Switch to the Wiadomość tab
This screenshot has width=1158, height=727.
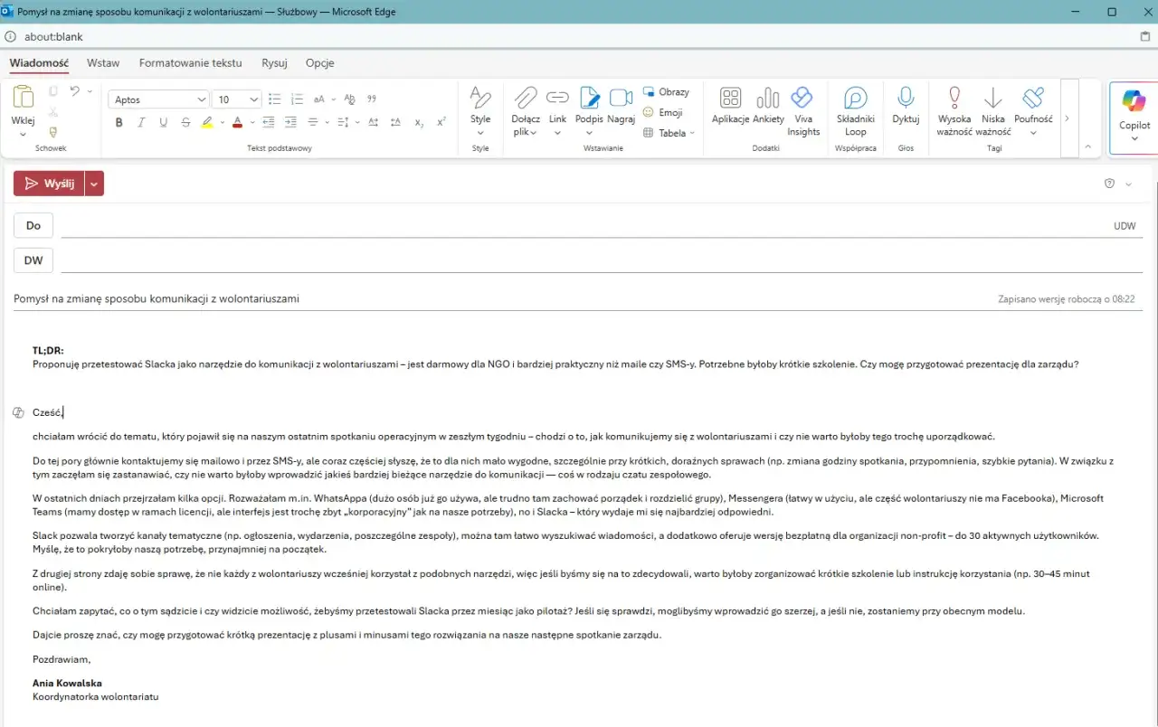[39, 63]
